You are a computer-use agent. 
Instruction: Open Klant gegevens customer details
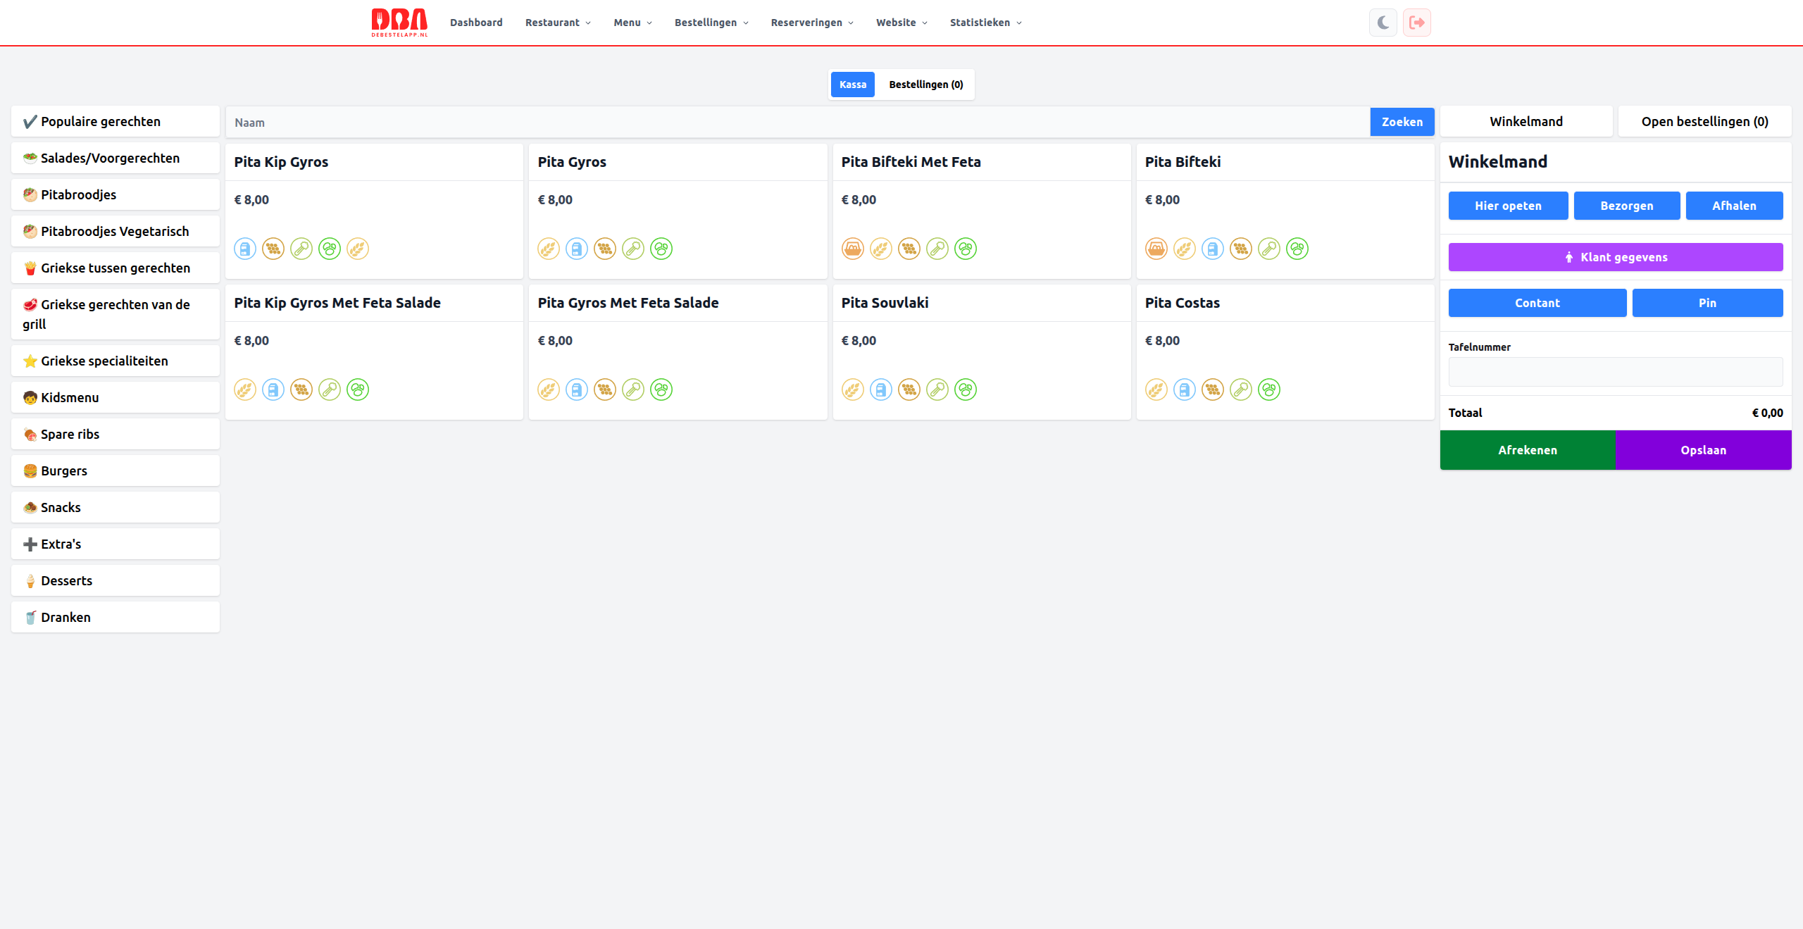1616,257
